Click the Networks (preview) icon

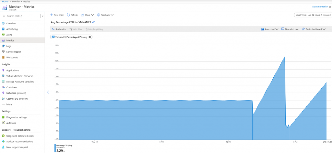[3, 93]
